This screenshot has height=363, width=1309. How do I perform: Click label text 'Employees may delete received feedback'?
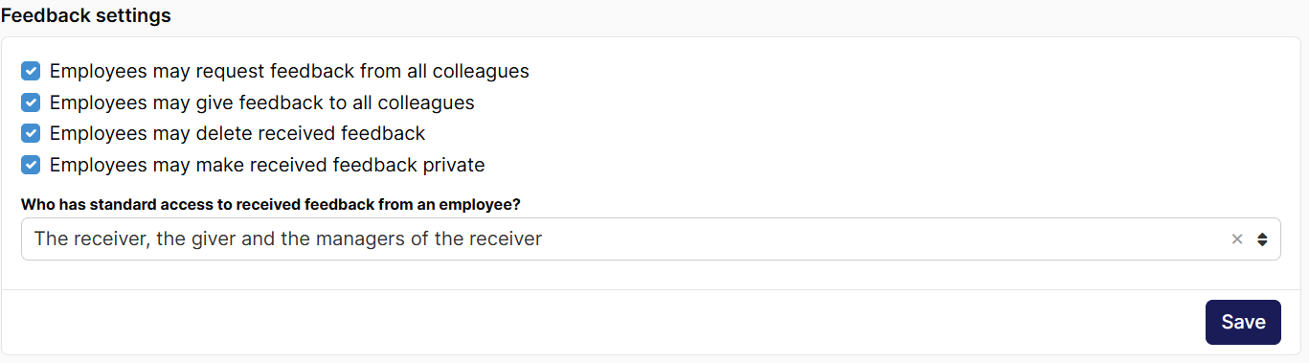coord(237,133)
